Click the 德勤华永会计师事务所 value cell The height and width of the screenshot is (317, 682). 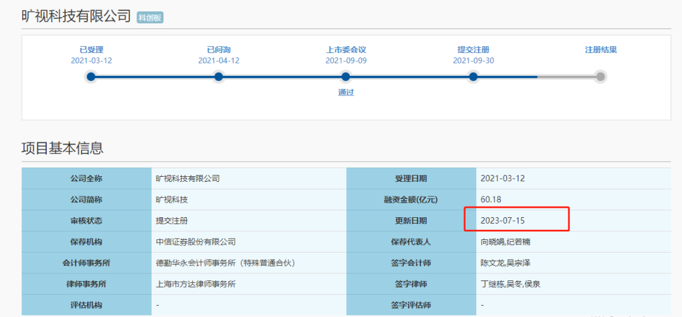(x=249, y=263)
